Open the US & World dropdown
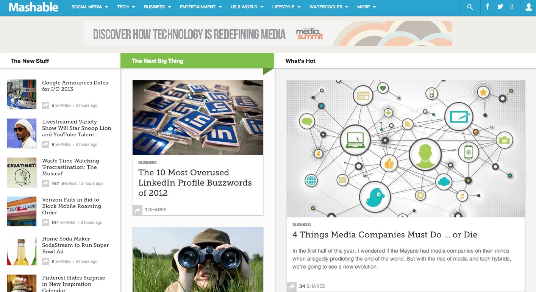Screen dimensions: 536x292 tap(247, 7)
